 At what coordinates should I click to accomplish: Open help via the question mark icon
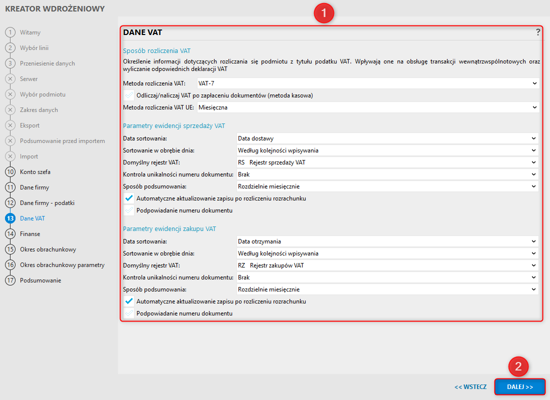(x=537, y=32)
